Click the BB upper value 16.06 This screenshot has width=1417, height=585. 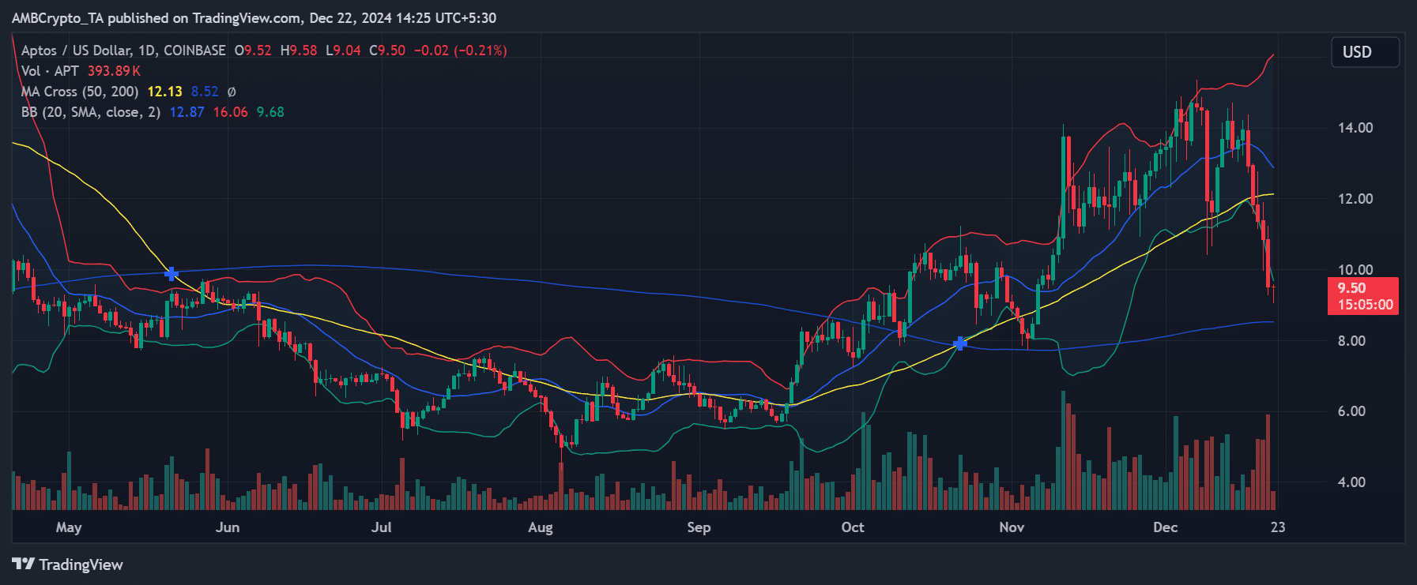[230, 112]
